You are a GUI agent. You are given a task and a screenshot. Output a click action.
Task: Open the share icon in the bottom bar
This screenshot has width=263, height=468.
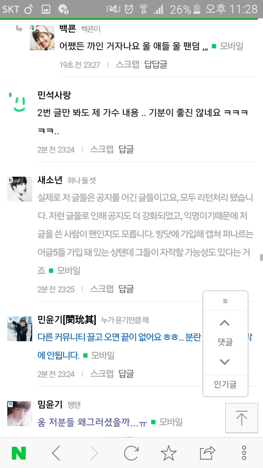207,453
